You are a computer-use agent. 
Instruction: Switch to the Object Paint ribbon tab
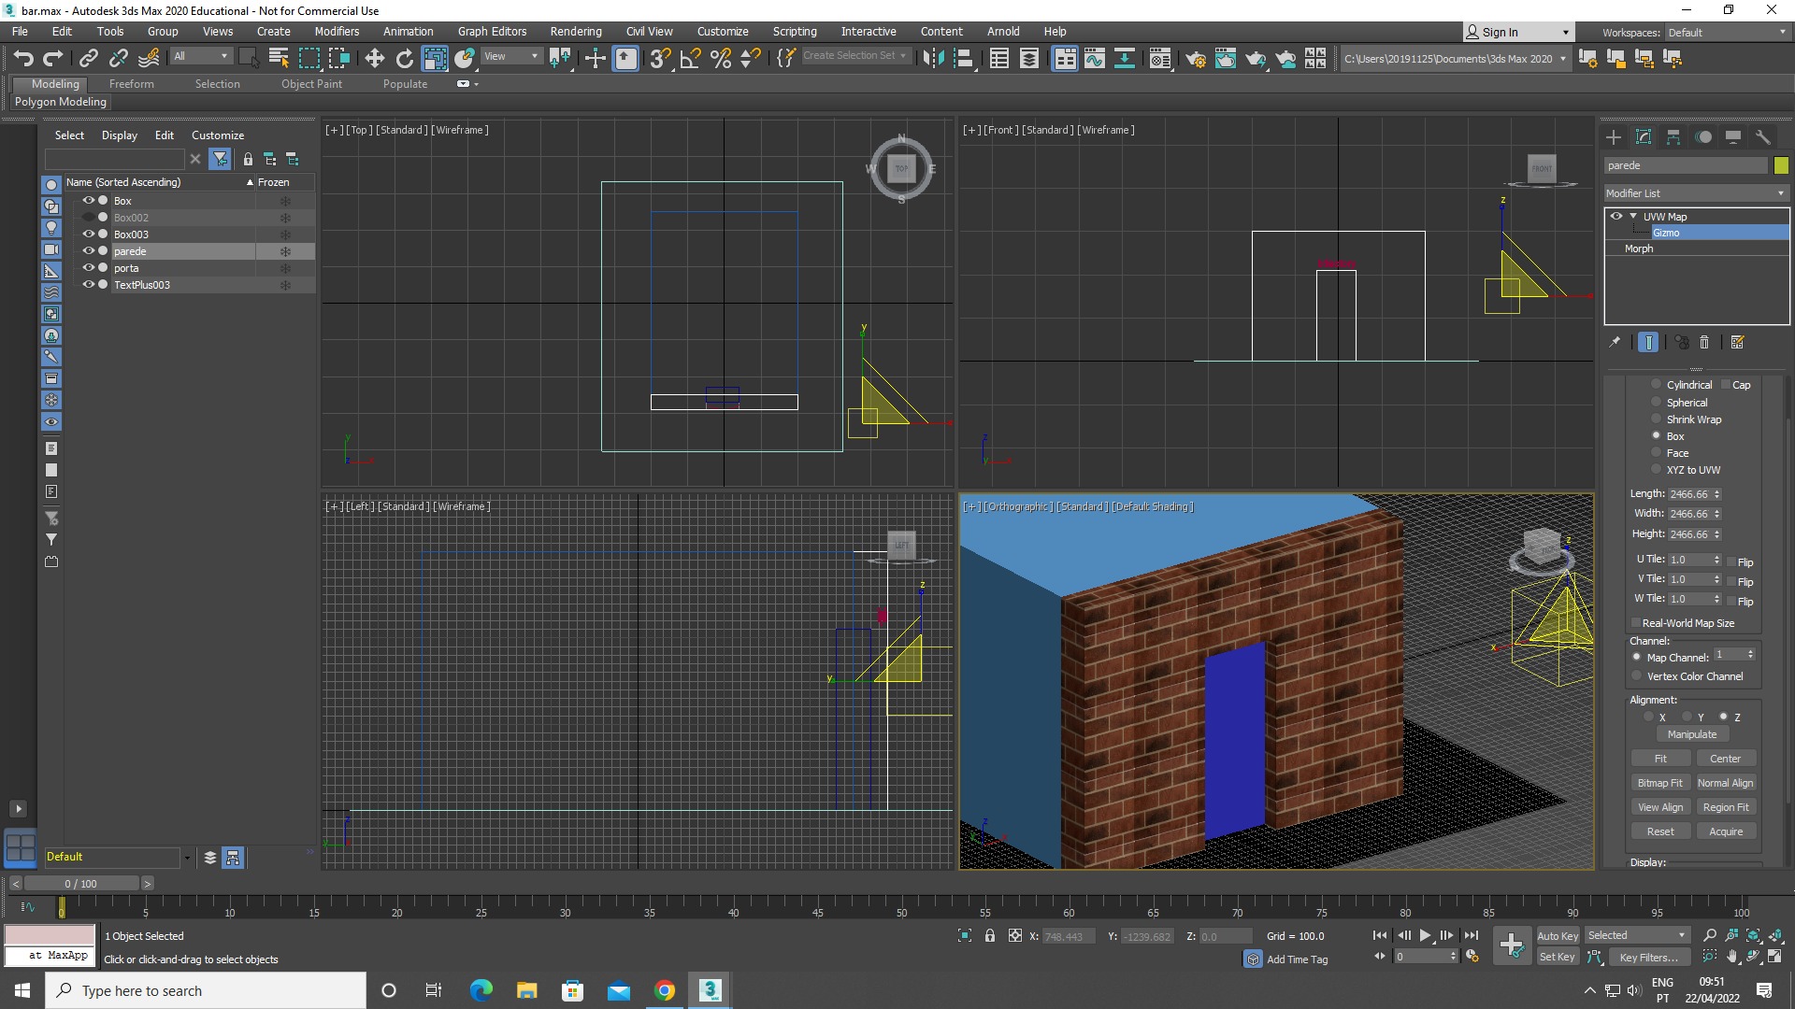(311, 84)
